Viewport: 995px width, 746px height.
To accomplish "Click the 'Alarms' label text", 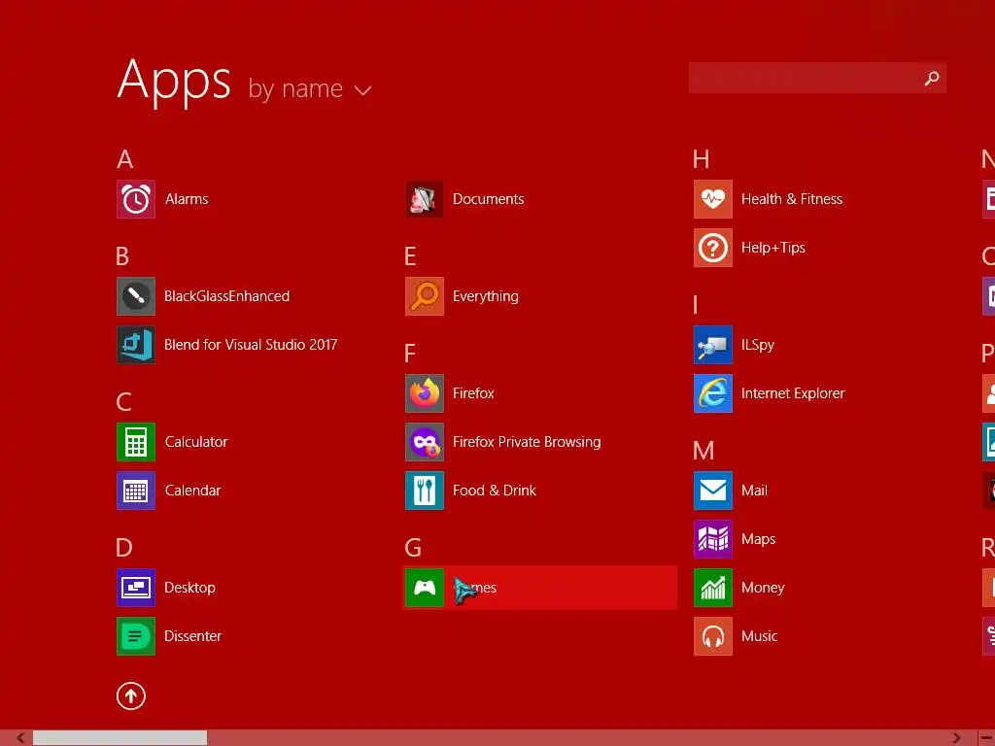I will (x=187, y=199).
